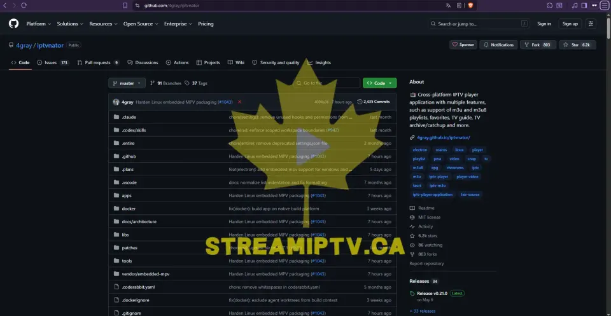
Task: Open the Pull requests tab
Action: [x=98, y=63]
